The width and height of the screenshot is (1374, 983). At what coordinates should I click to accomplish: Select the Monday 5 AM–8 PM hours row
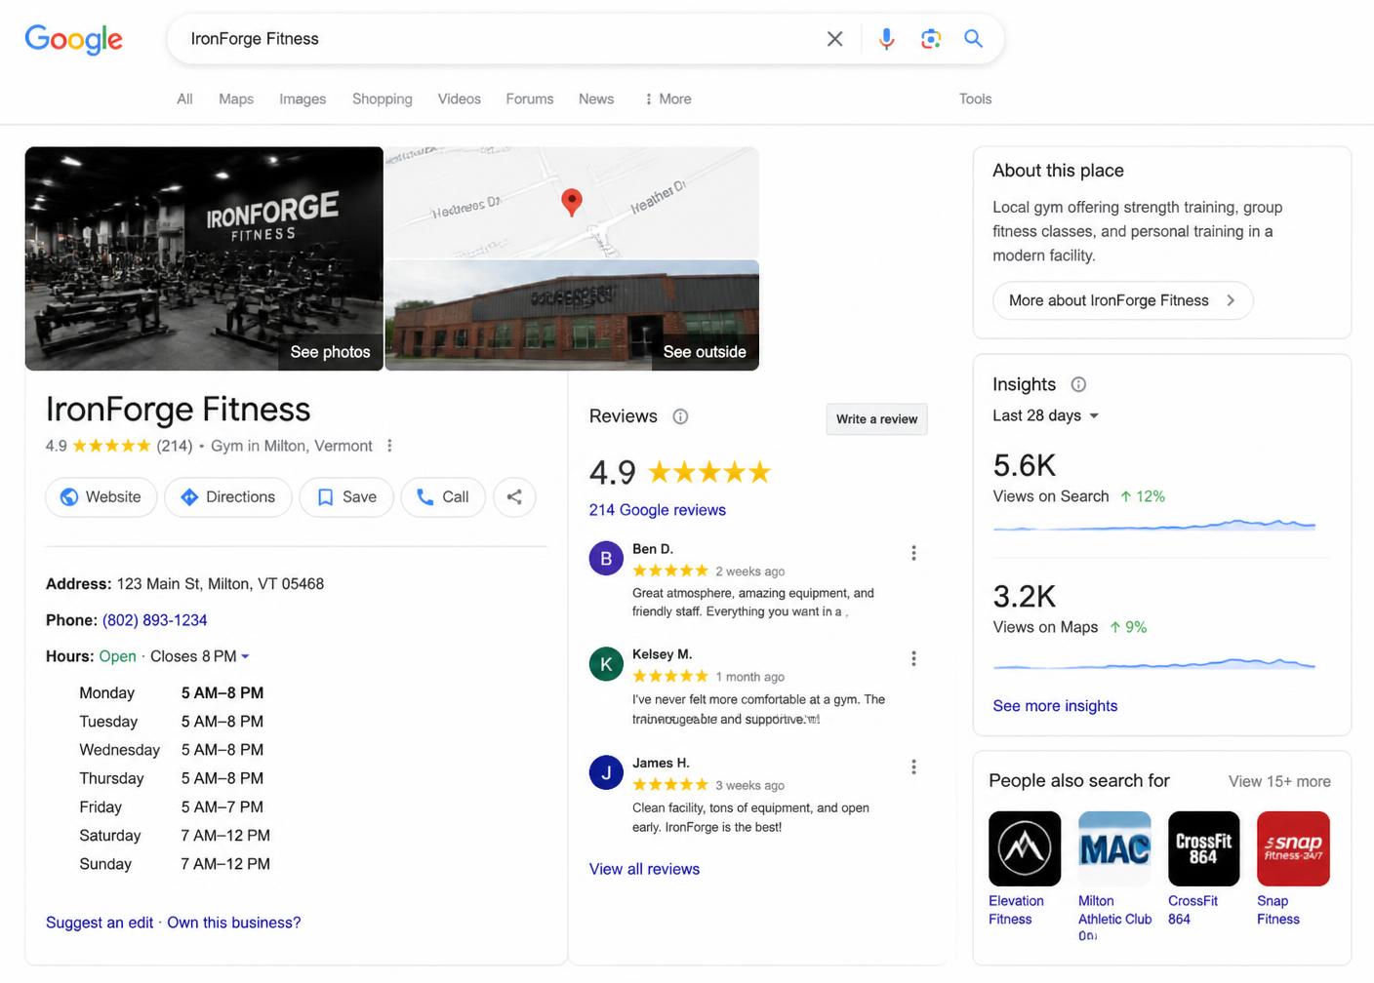172,693
